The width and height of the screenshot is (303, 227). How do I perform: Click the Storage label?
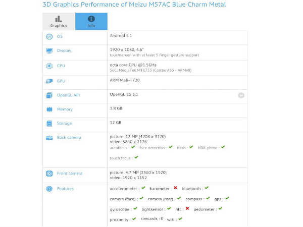pyautogui.click(x=64, y=124)
